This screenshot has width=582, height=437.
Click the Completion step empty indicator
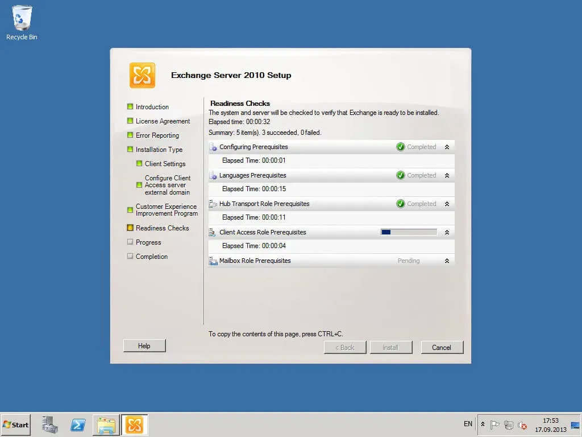click(130, 256)
